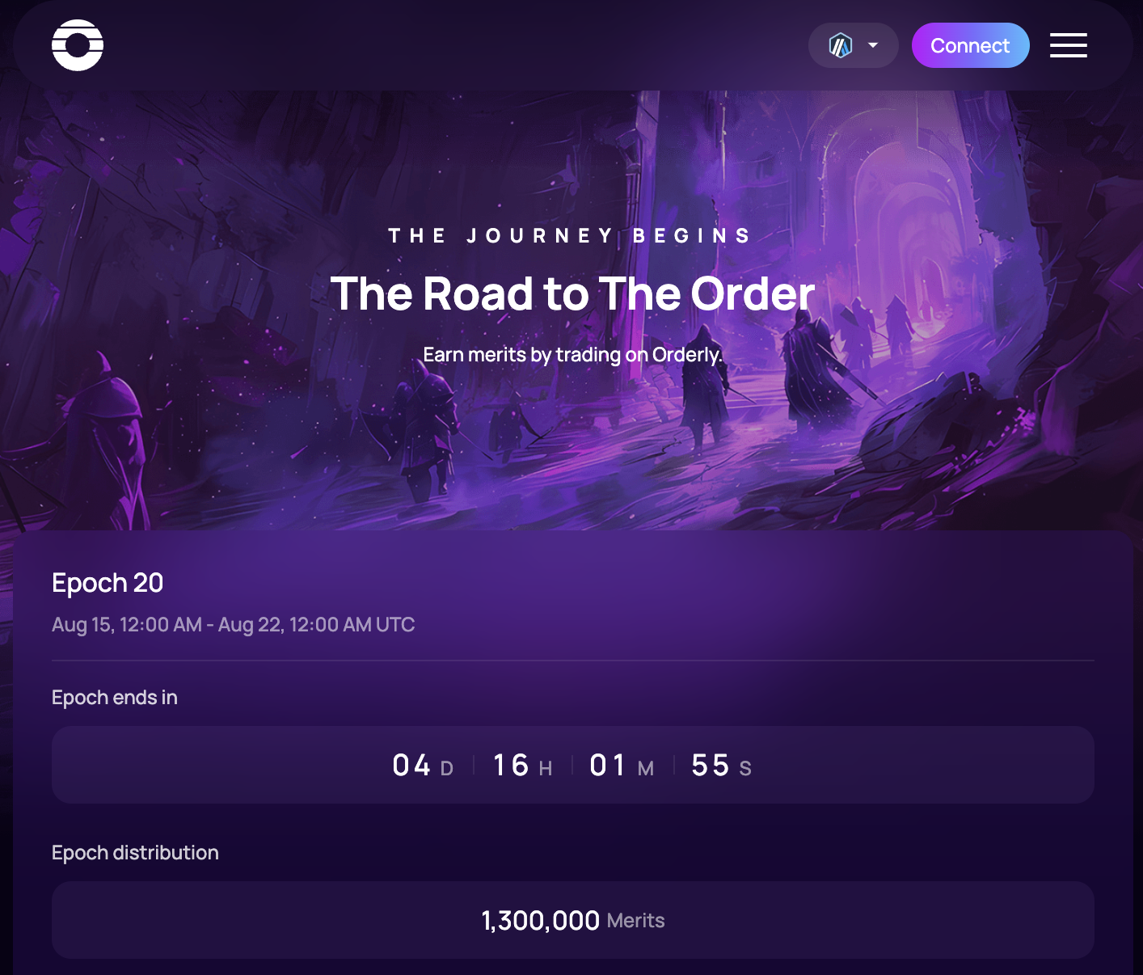Click the Merits unit label
Screen dimensions: 1143x975
[x=635, y=921]
